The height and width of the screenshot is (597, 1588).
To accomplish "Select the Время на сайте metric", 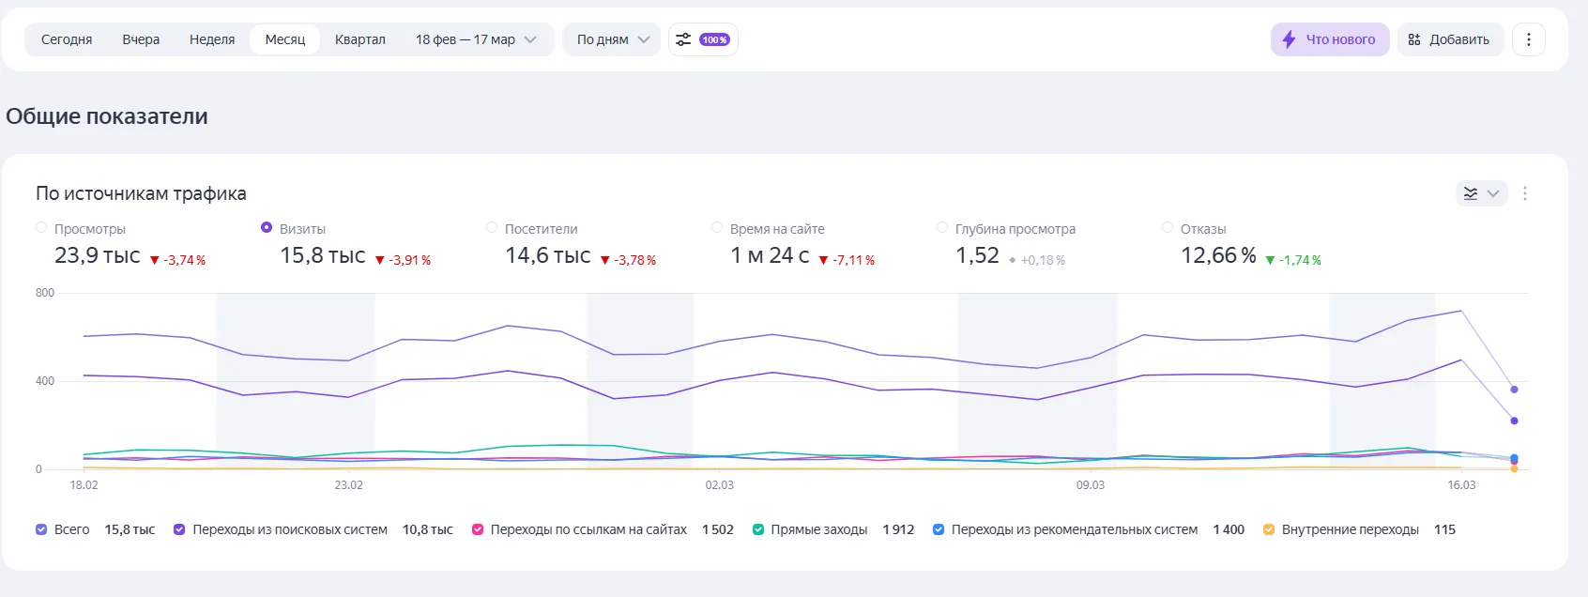I will (x=717, y=227).
